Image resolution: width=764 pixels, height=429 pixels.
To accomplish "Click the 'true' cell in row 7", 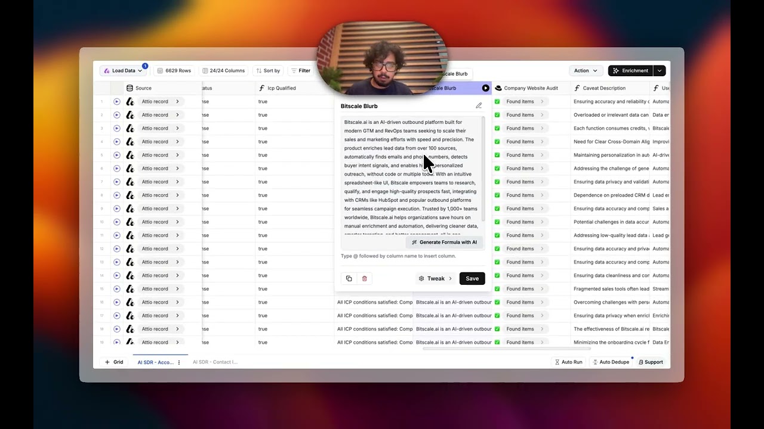I will [295, 182].
